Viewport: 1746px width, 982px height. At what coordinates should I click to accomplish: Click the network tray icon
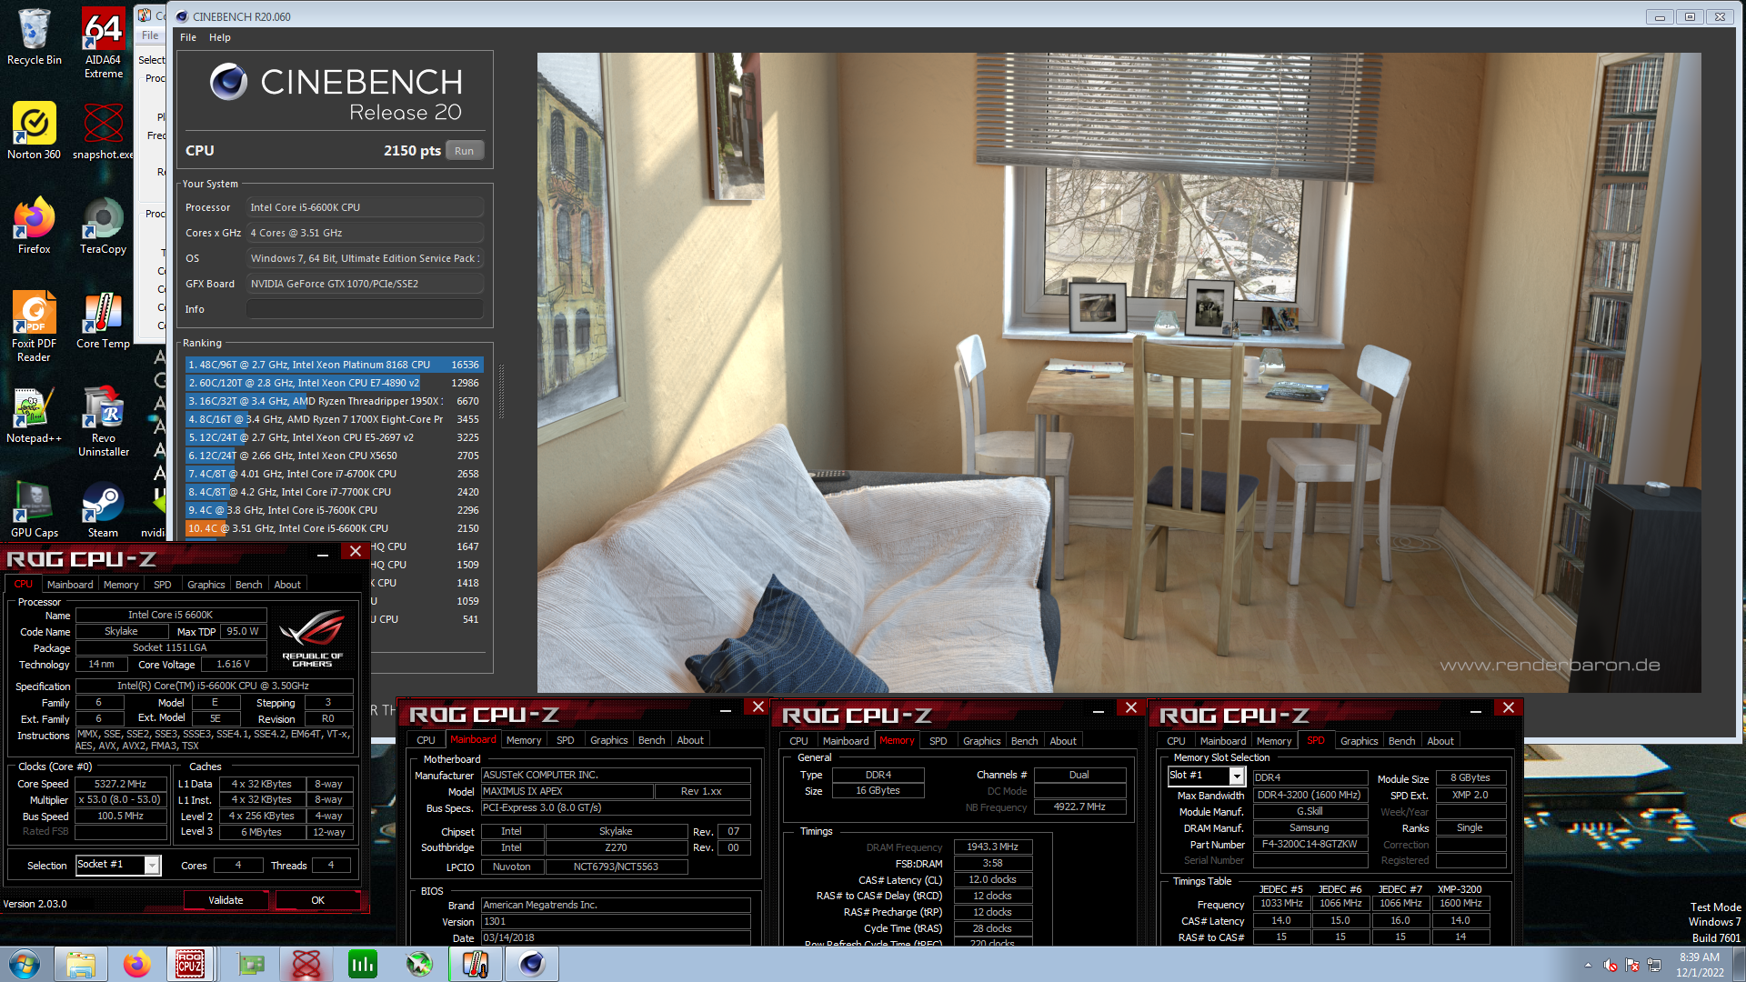click(x=1654, y=965)
